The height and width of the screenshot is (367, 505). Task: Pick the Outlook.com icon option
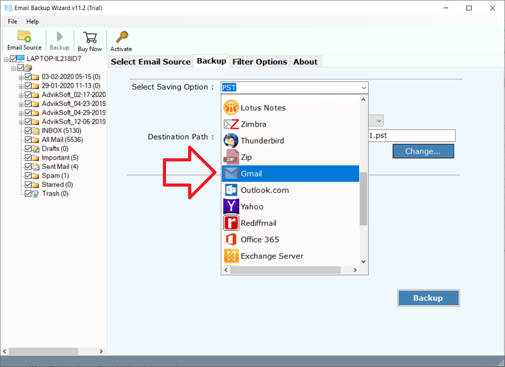coord(231,190)
